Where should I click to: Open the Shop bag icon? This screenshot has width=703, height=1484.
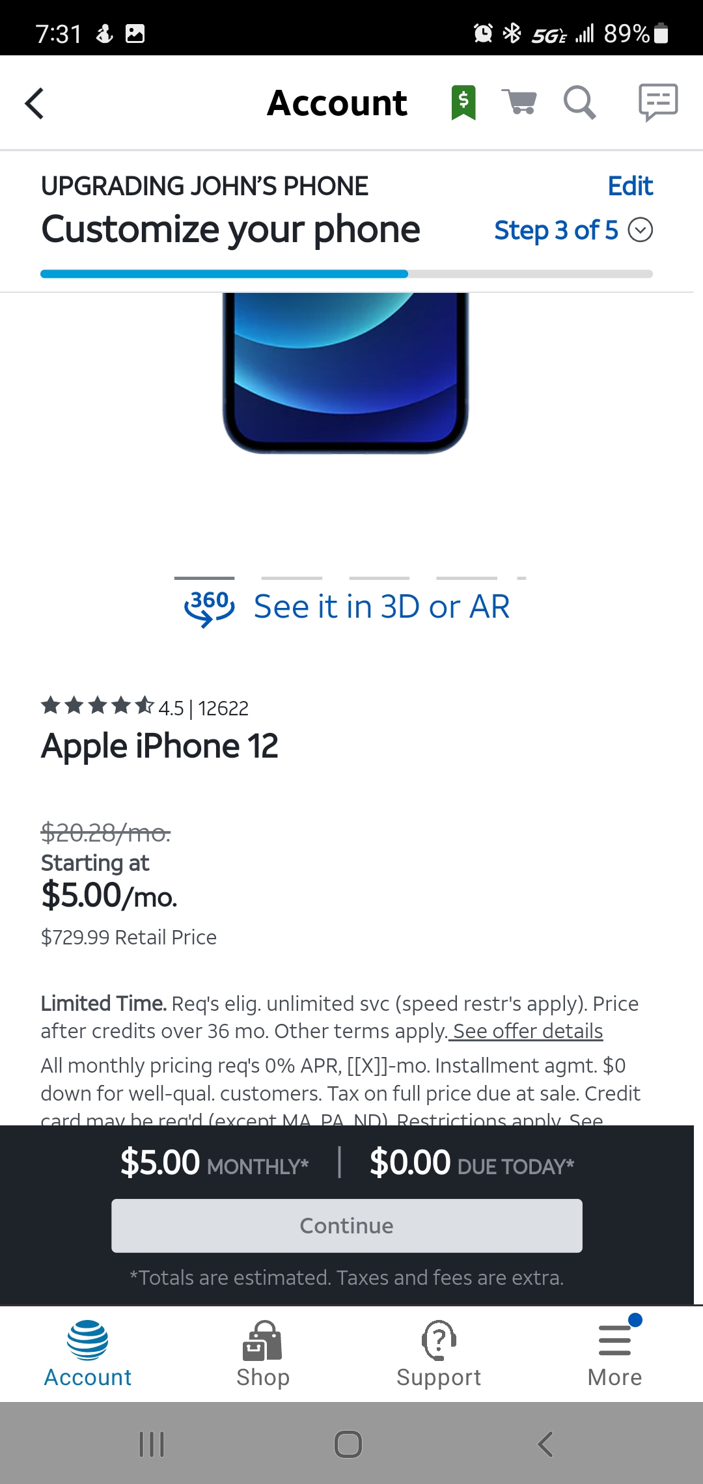(262, 1341)
